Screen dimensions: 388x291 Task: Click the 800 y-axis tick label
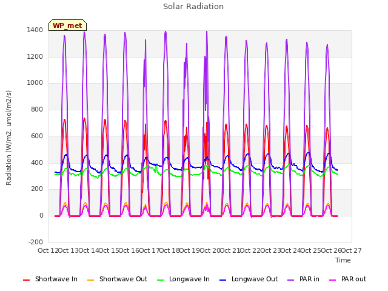tap(37, 109)
